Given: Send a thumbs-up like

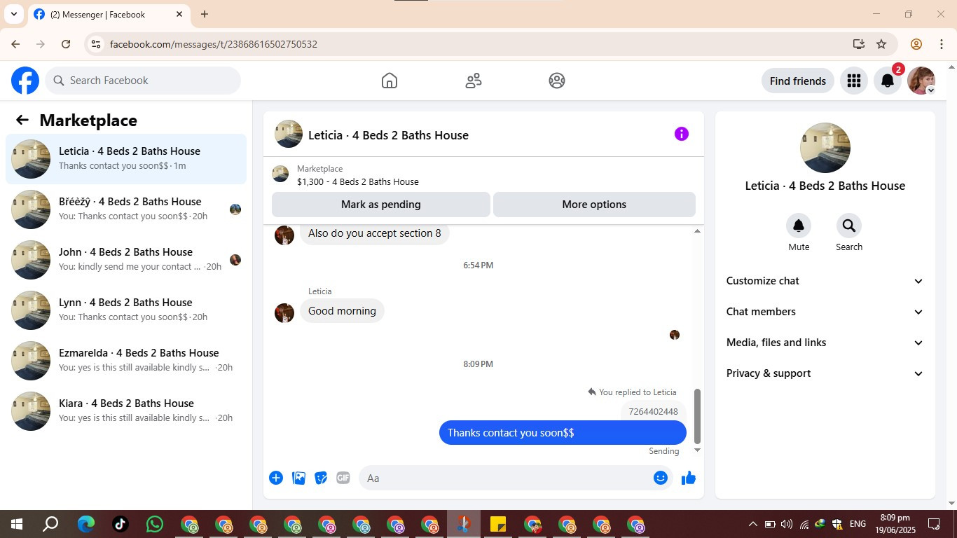Looking at the screenshot, I should (689, 478).
